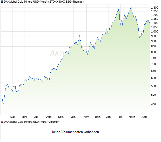The image size is (161, 142).
Task: Click the 'Sep.' month axis label
Action: point(61,117)
